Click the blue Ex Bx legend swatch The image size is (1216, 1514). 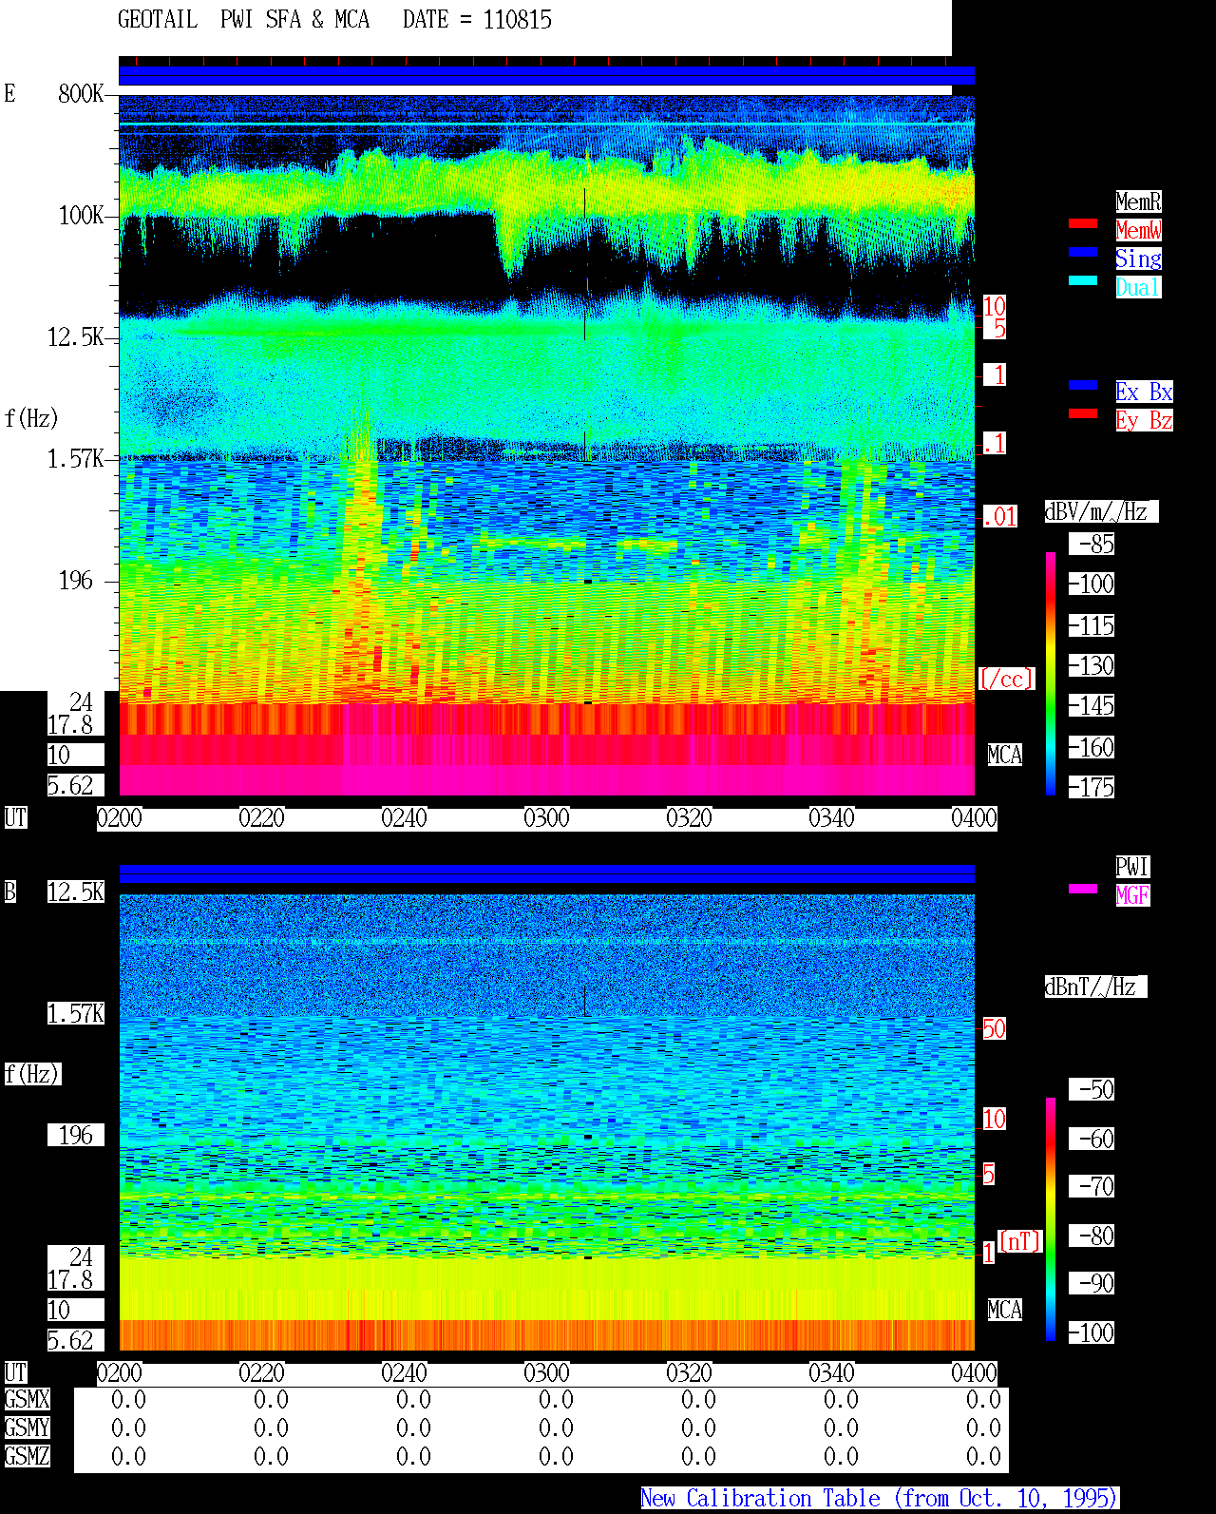(1083, 385)
